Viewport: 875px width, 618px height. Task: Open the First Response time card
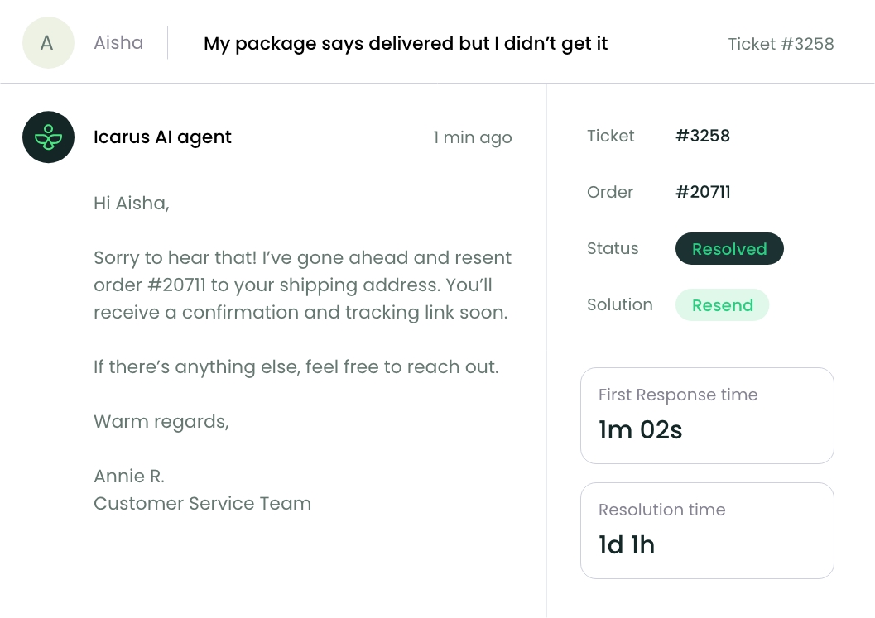pyautogui.click(x=707, y=415)
